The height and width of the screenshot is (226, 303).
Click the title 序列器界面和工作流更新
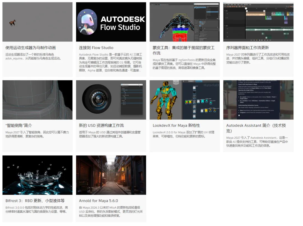pyautogui.click(x=247, y=48)
